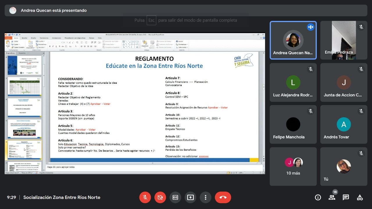The width and height of the screenshot is (372, 209).
Task: Select Felipe Manchola's participant tile
Action: tap(293, 124)
